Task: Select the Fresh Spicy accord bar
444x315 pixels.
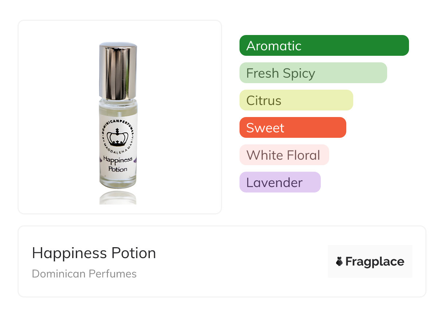Action: pos(313,73)
